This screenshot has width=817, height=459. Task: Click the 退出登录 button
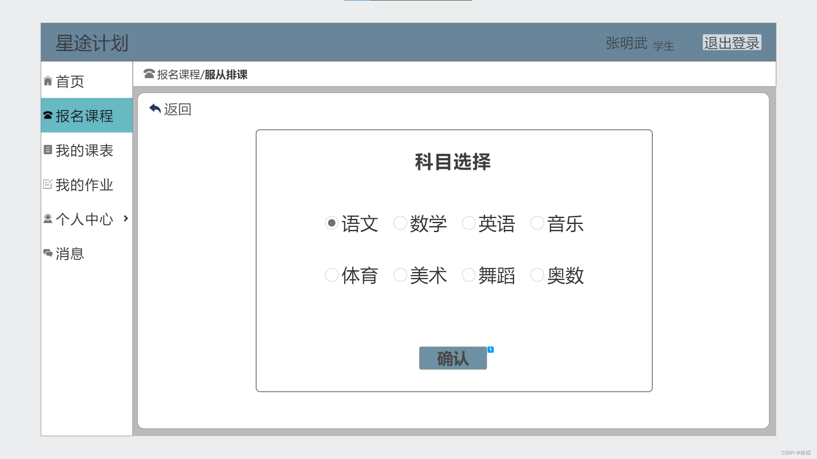731,42
